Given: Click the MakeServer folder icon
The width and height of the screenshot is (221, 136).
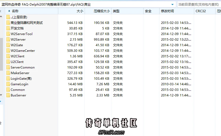Looking at the screenshot, I should (8, 73).
